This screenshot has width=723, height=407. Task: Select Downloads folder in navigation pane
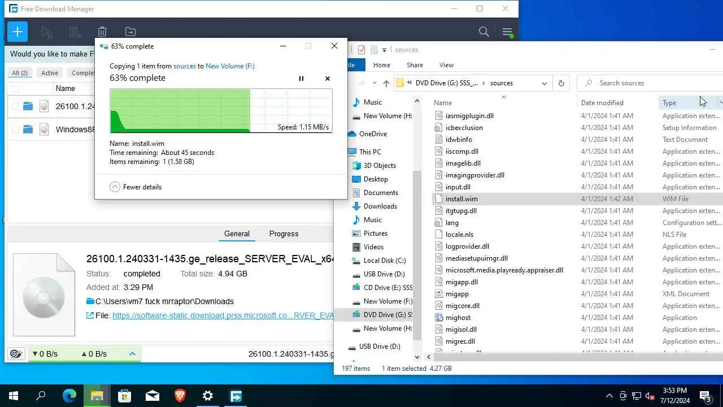click(380, 206)
